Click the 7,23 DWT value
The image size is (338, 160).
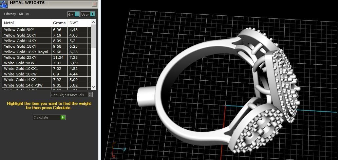pyautogui.click(x=73, y=57)
